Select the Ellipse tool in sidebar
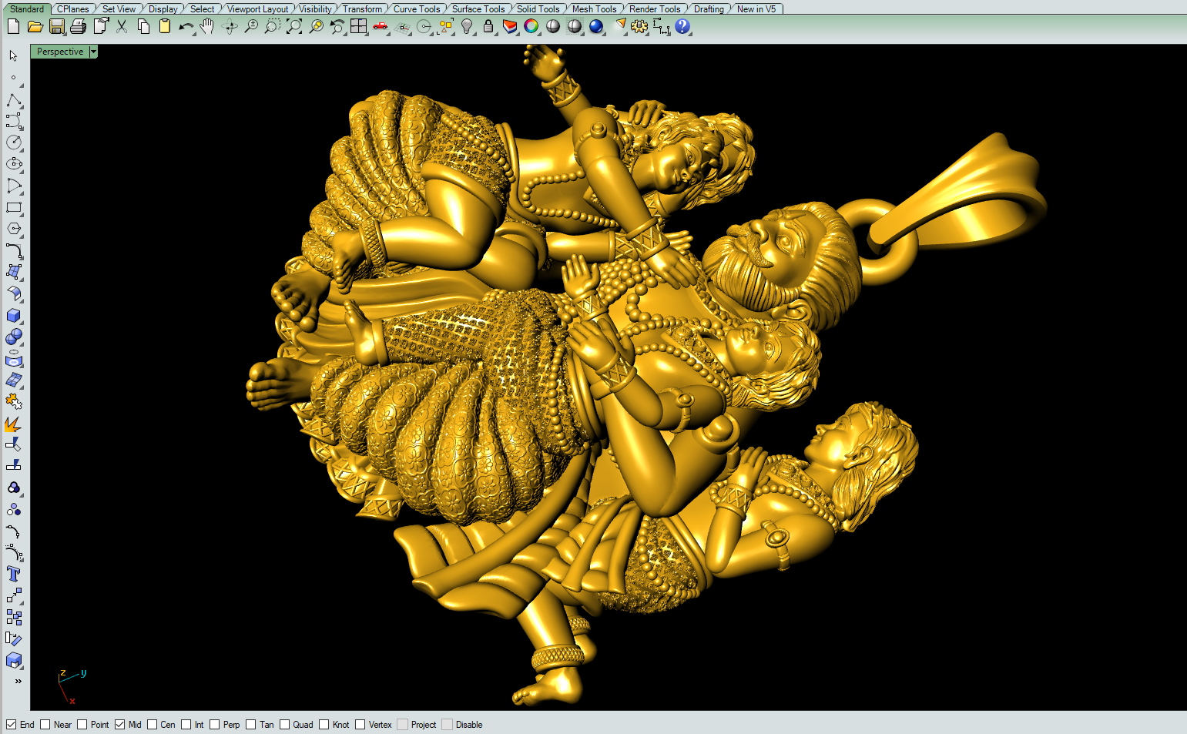Screen dimensions: 1187x734 click(x=14, y=164)
